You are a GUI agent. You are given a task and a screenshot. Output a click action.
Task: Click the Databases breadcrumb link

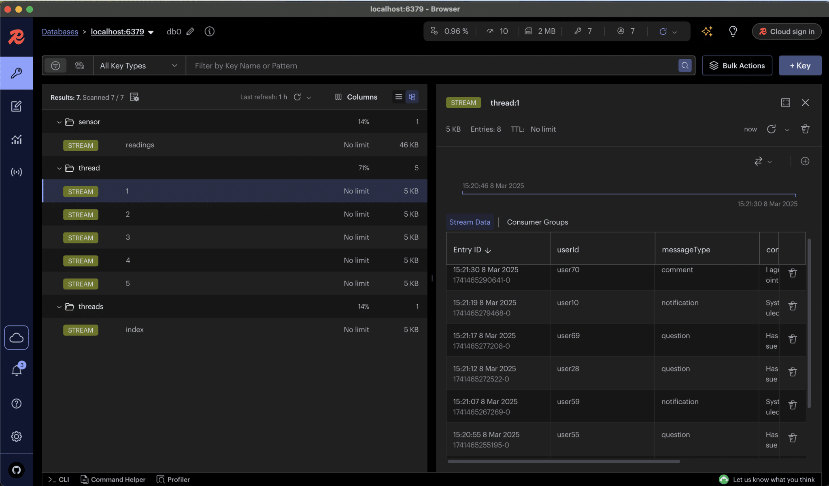pos(60,32)
